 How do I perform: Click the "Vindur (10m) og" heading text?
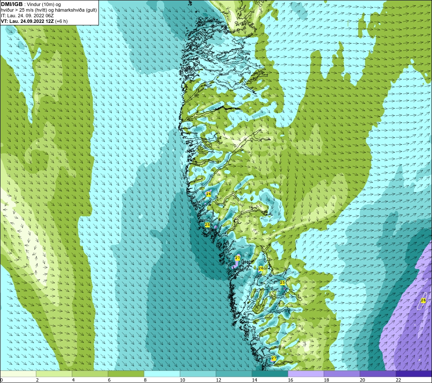click(44, 5)
